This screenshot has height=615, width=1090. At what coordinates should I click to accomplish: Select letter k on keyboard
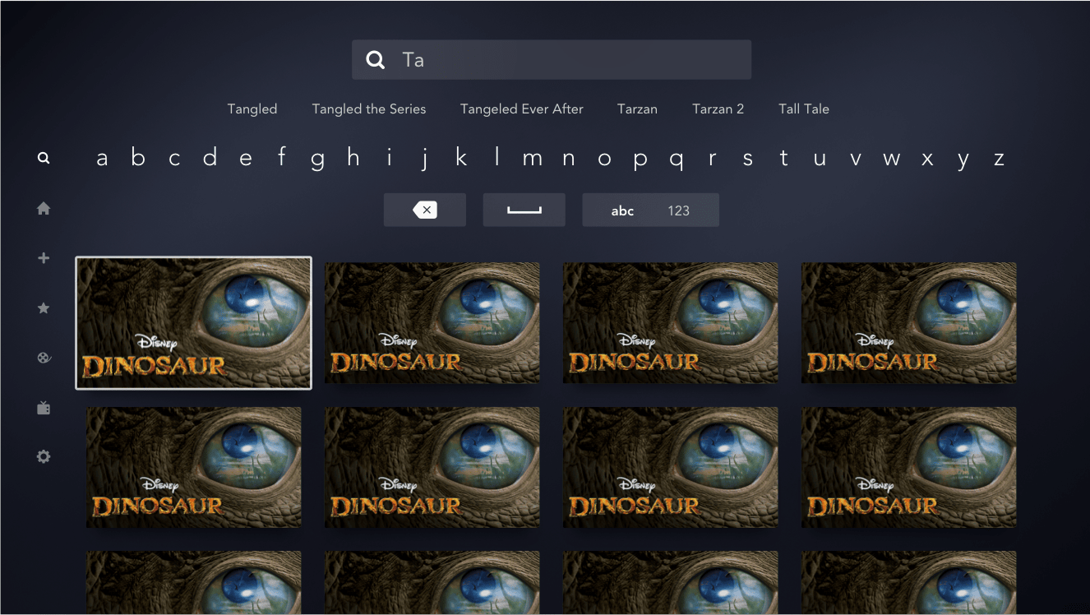[x=461, y=157]
